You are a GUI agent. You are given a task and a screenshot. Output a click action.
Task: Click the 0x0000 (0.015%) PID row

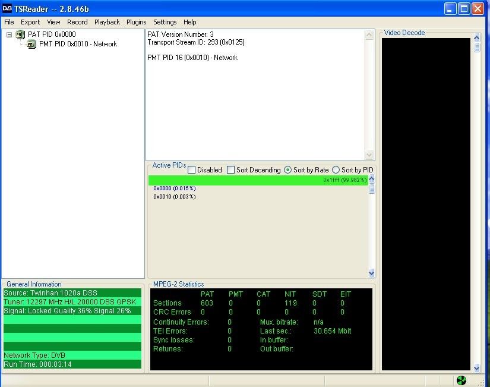175,188
